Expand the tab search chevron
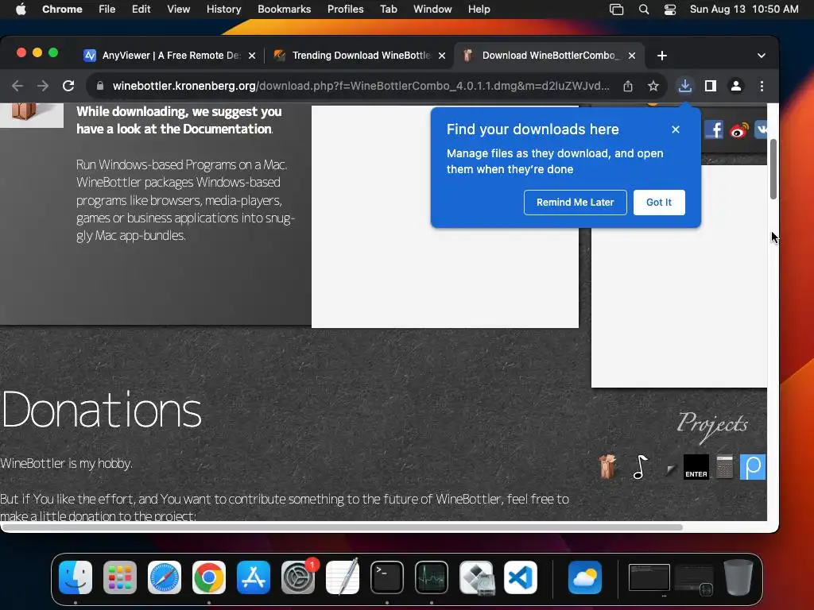 click(x=761, y=56)
